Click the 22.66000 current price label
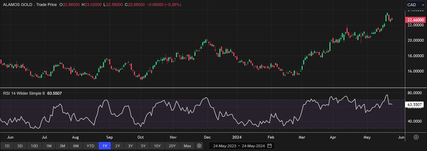Screen dimensions: 427x151 tap(415, 20)
